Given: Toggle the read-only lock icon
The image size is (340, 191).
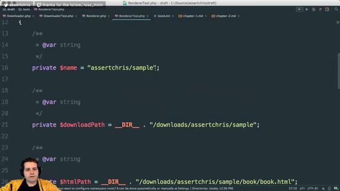Looking at the screenshot, I should pos(324,189).
